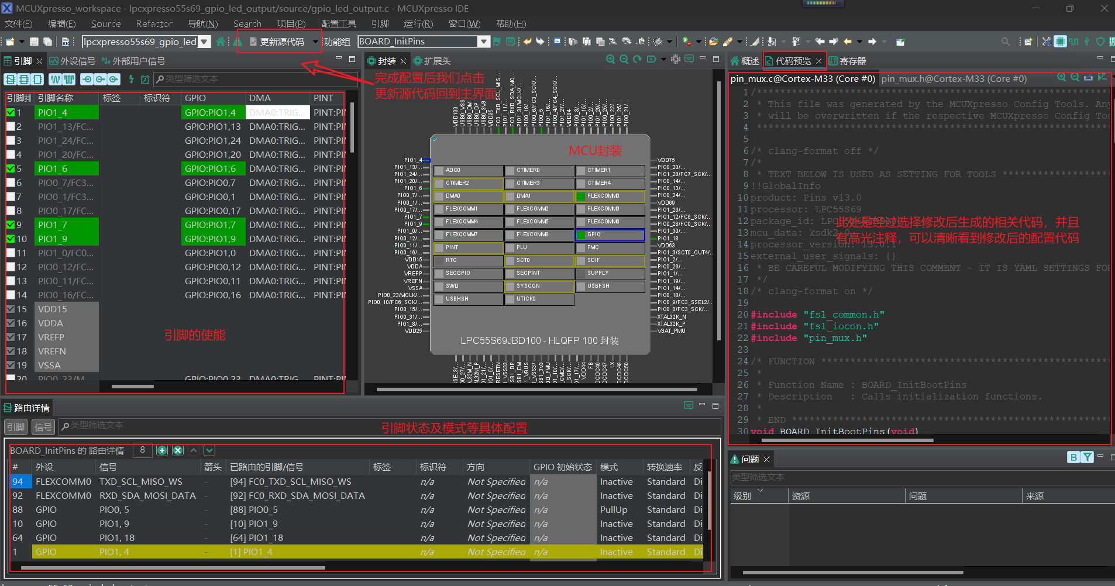This screenshot has width=1115, height=586.
Task: Click the green home icon in toolbar
Action: coord(221,42)
